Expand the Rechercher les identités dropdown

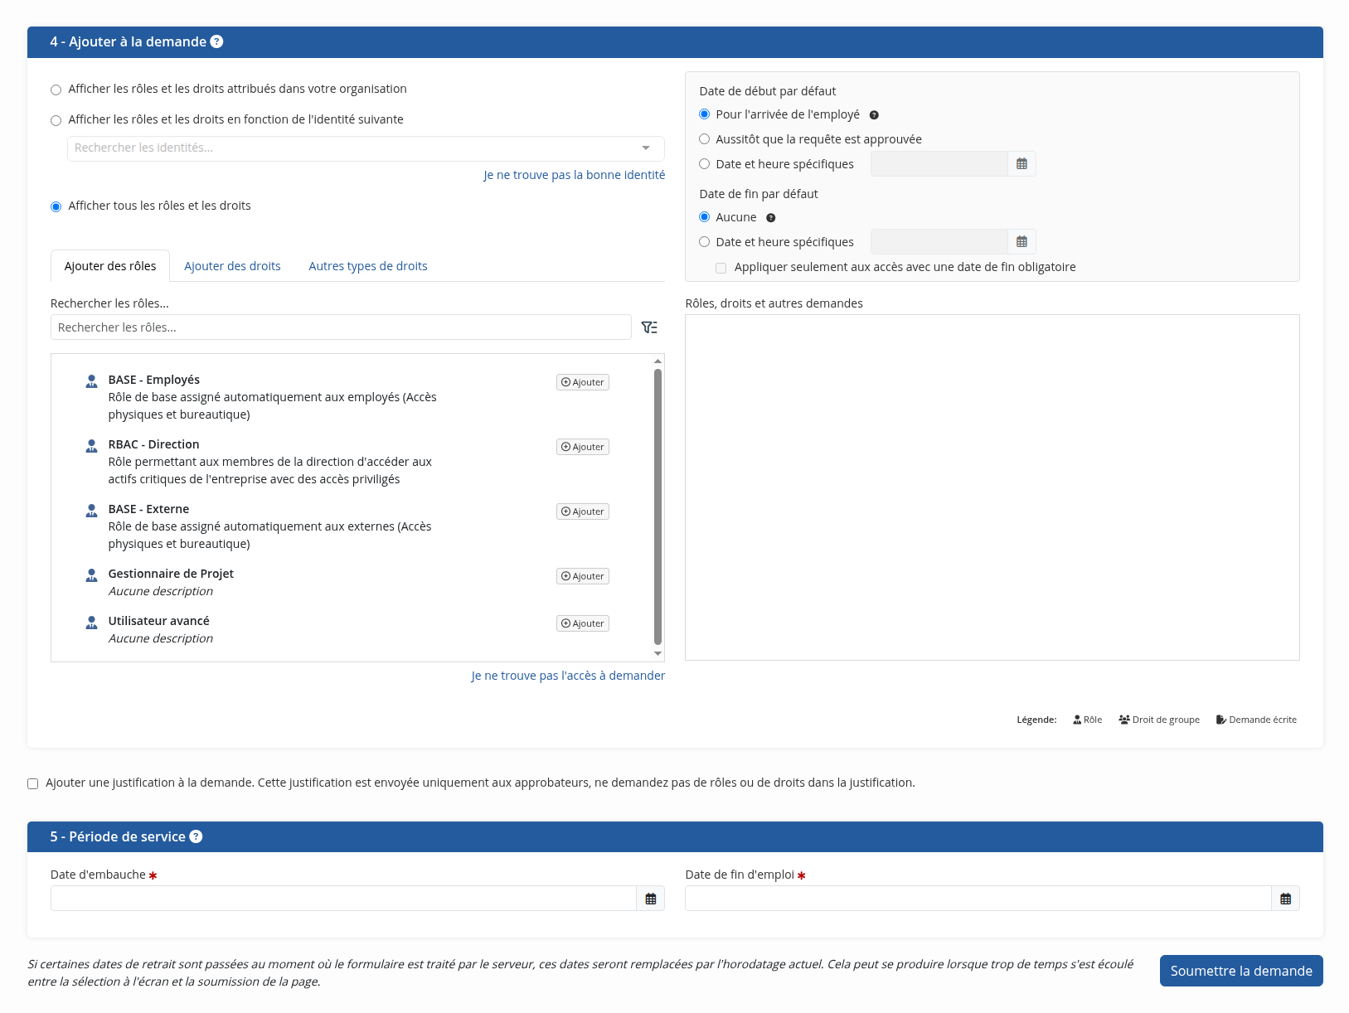(366, 148)
